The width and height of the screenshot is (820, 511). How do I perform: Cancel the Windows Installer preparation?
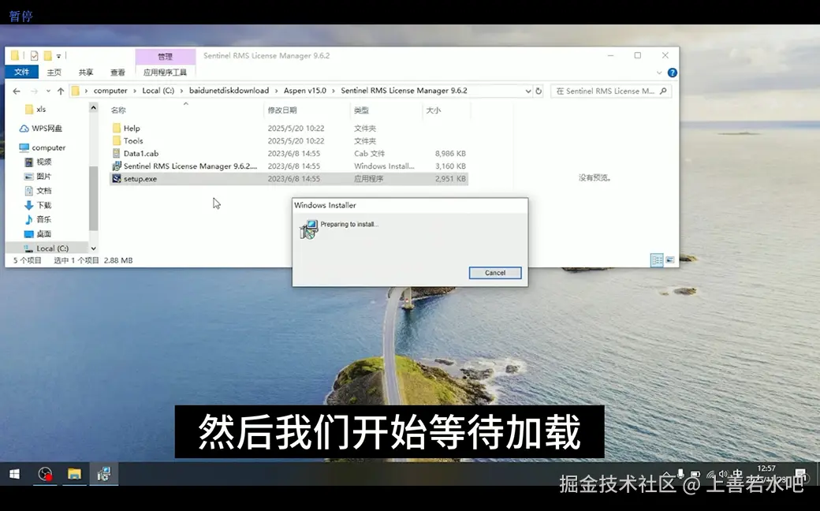tap(494, 272)
